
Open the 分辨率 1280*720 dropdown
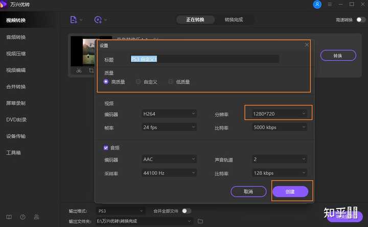pos(279,114)
